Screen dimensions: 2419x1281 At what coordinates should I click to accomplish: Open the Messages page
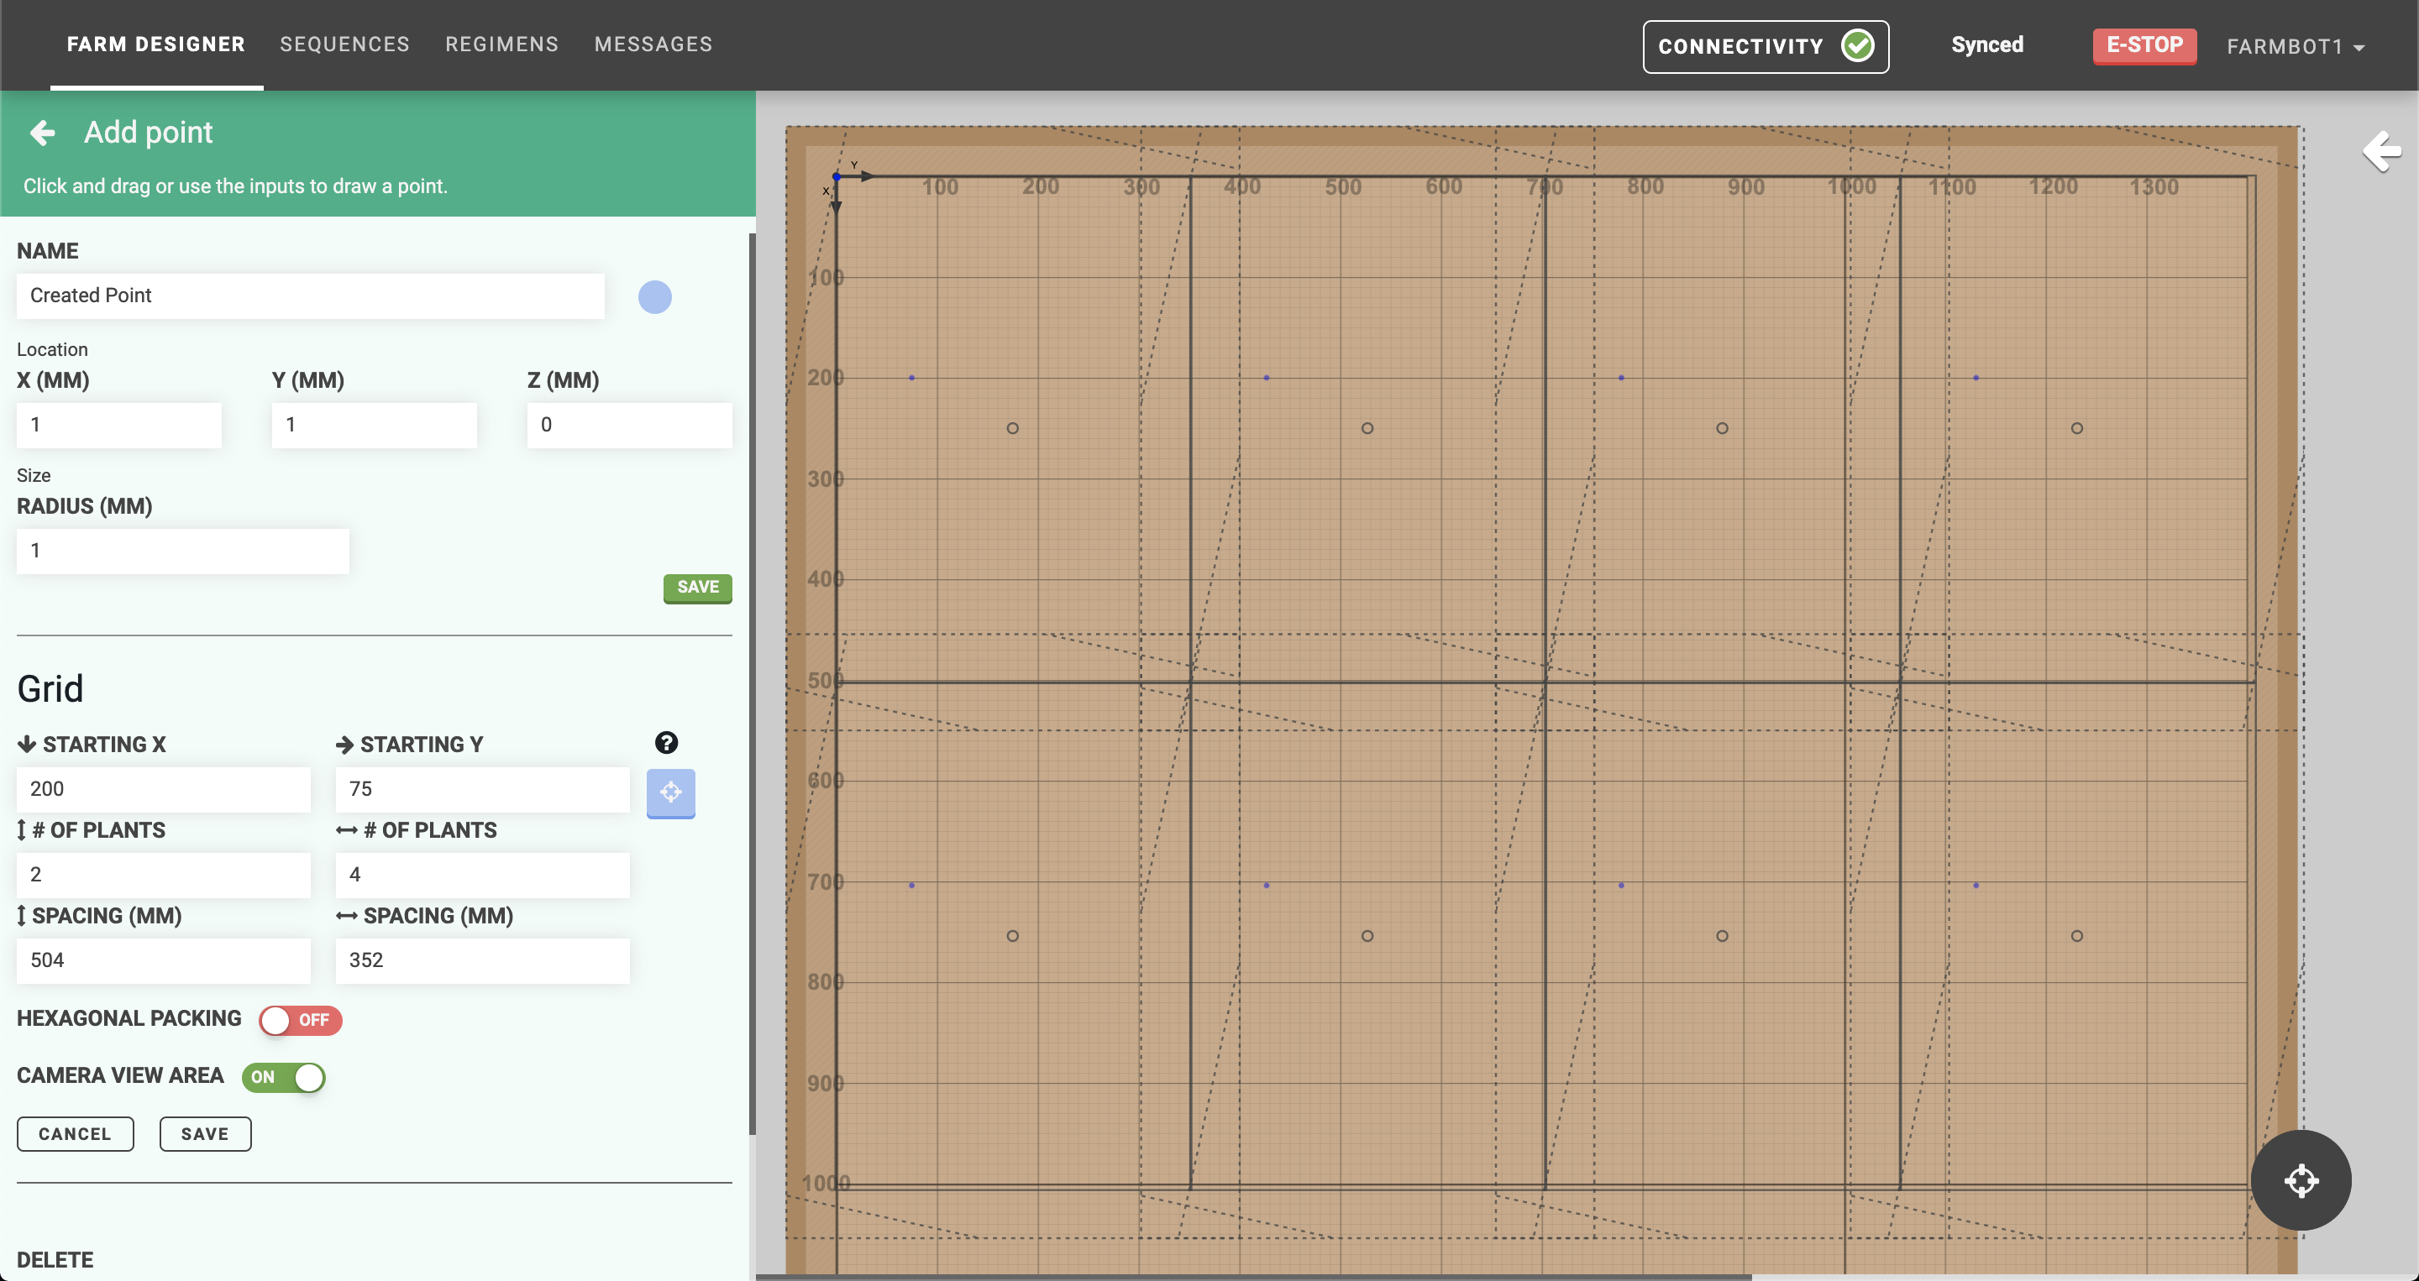coord(653,44)
